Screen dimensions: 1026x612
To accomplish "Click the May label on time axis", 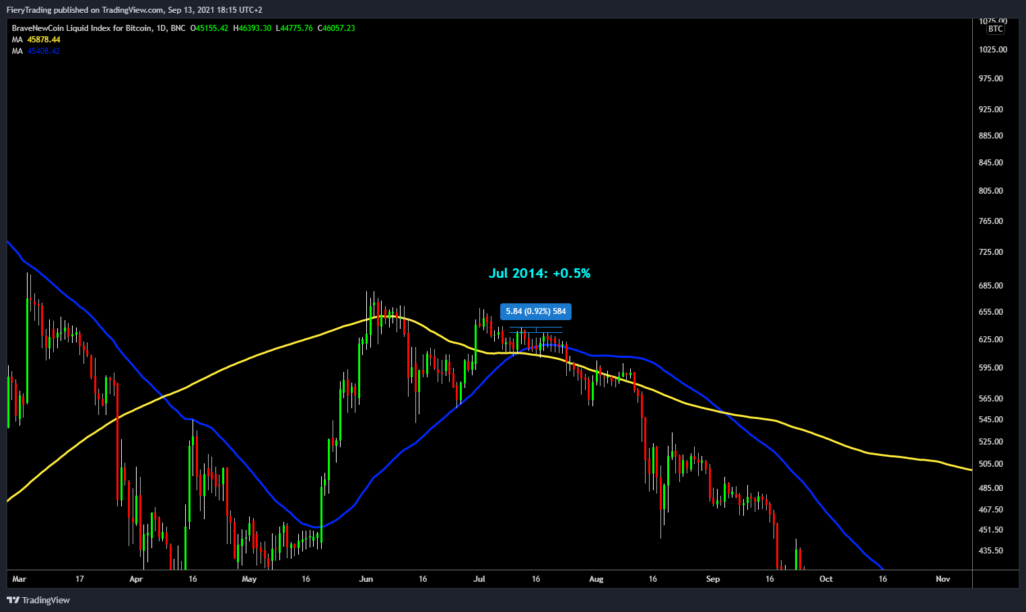I will pos(249,579).
